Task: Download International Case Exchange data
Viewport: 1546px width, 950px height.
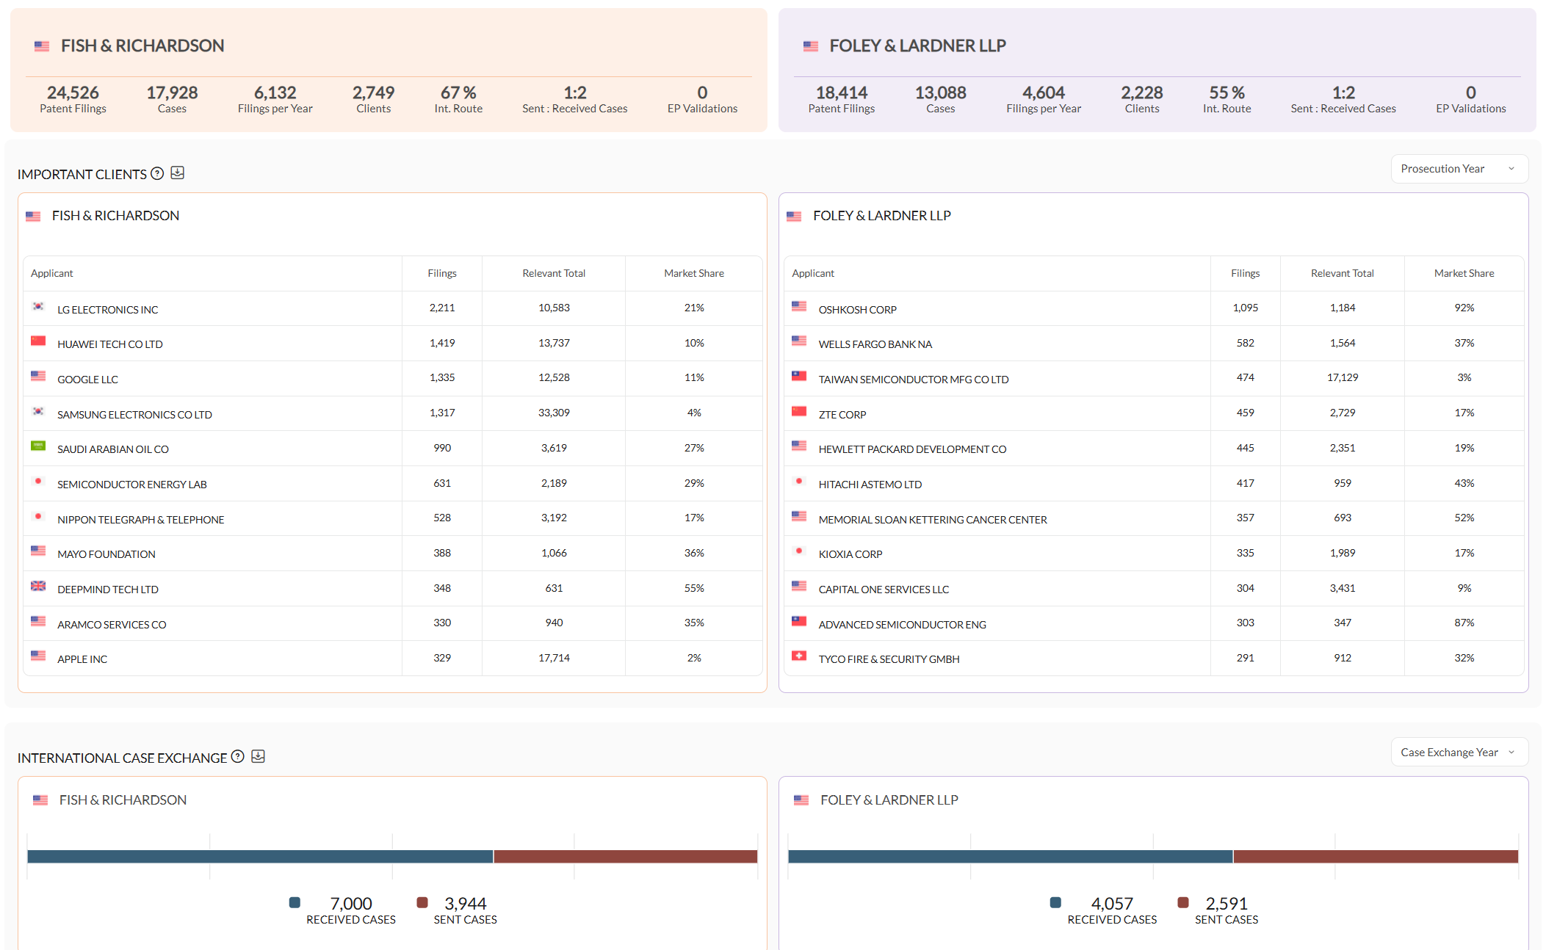Action: [x=258, y=757]
